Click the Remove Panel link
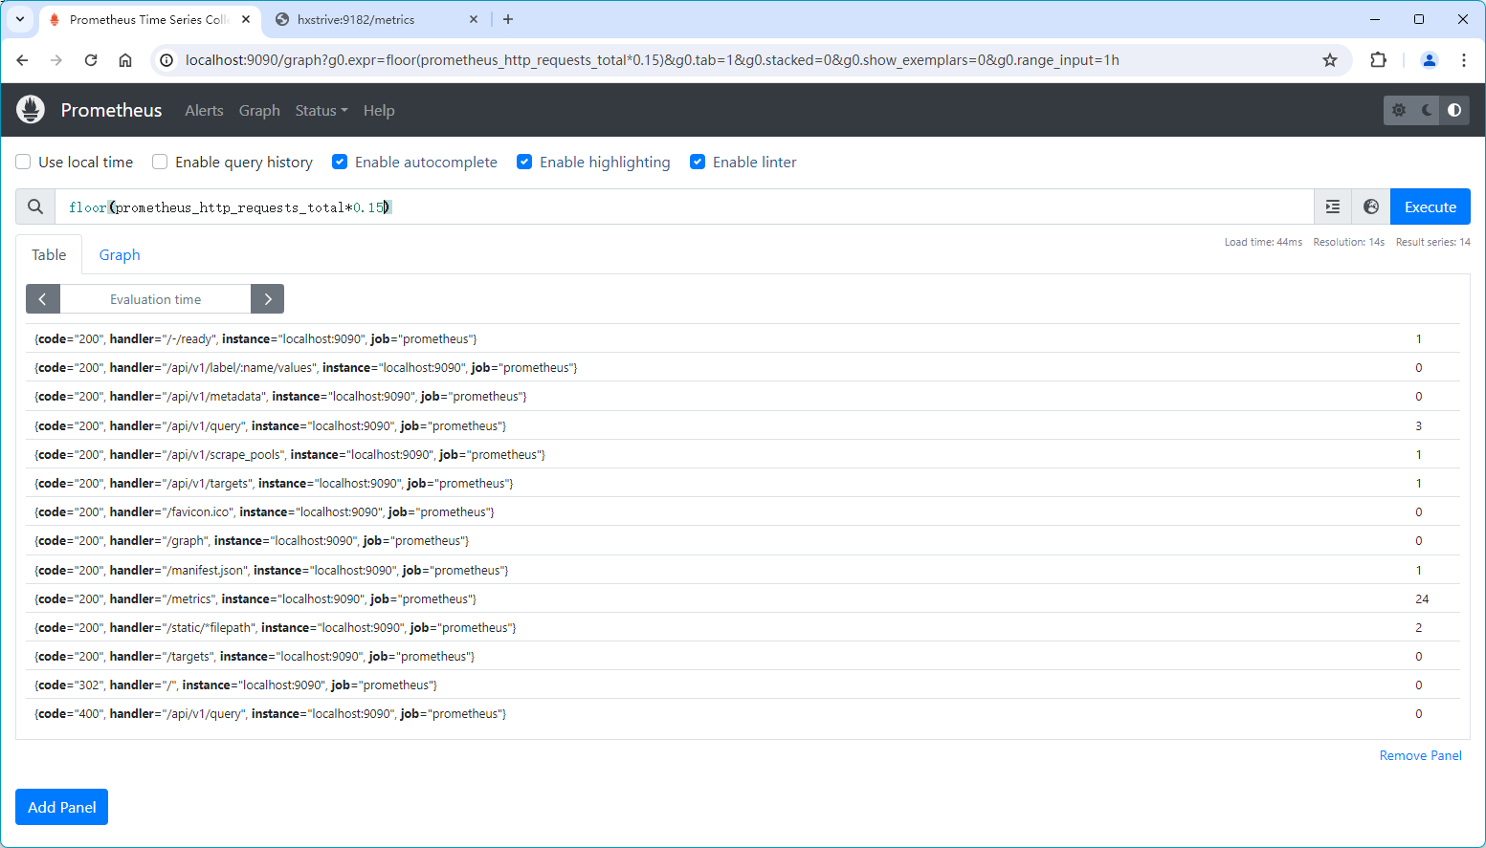1486x848 pixels. click(1421, 755)
